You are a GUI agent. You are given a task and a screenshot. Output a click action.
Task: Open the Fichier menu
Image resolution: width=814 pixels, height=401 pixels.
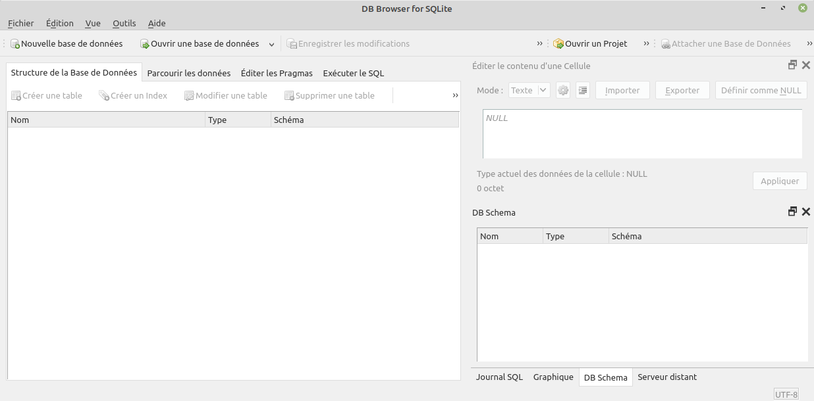[x=21, y=23]
